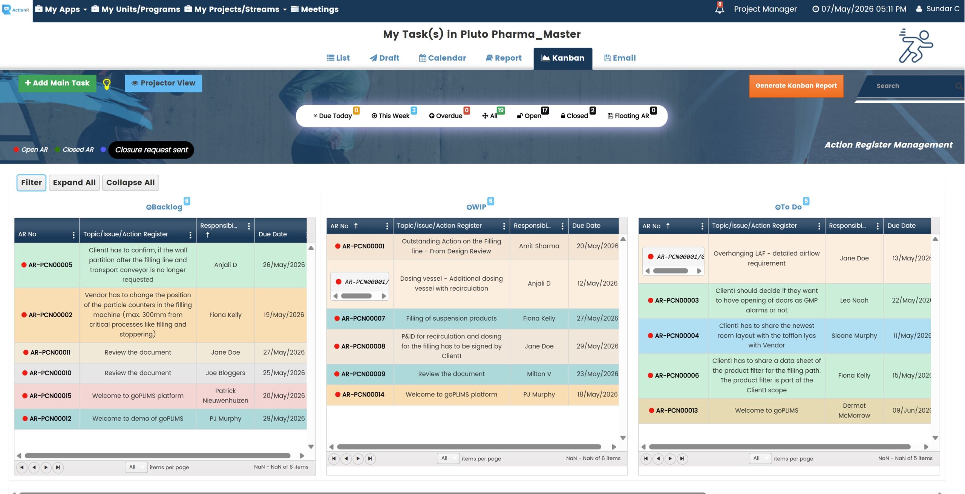
Task: Click the Filter button
Action: (x=31, y=183)
